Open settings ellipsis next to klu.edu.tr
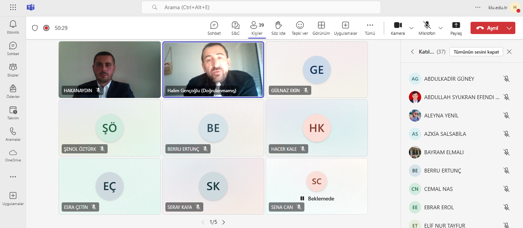 click(477, 7)
